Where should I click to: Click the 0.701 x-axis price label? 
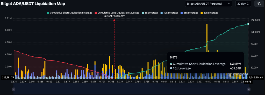(x=102, y=82)
